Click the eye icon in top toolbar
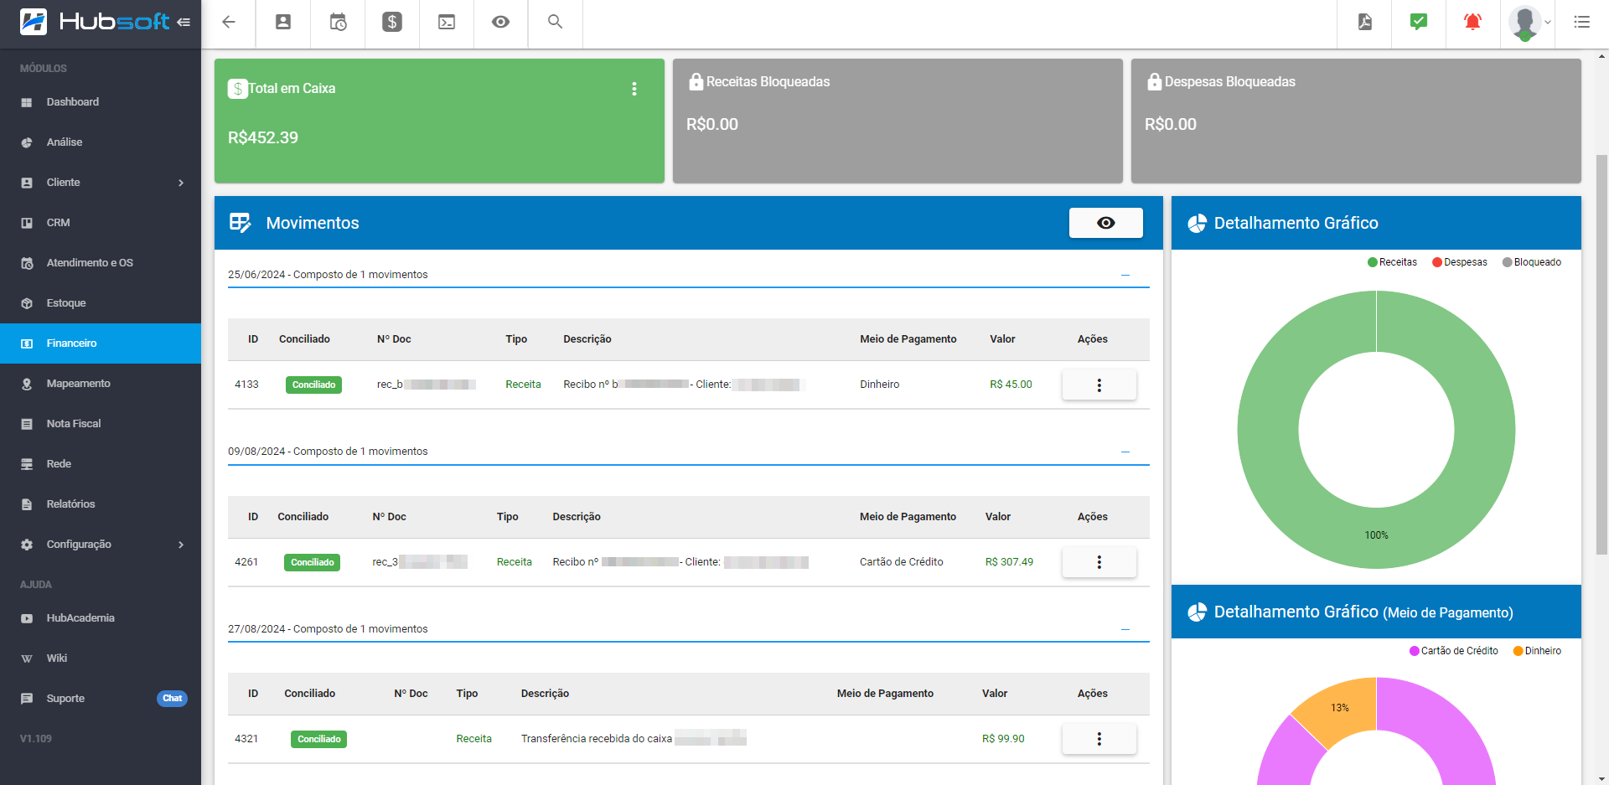 (500, 23)
